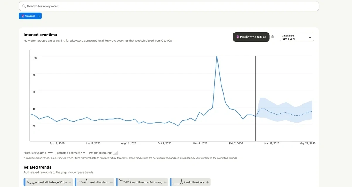Screen dimensions: 352x187
Task: Focus the Search for a keyword field
Action: (170, 6)
